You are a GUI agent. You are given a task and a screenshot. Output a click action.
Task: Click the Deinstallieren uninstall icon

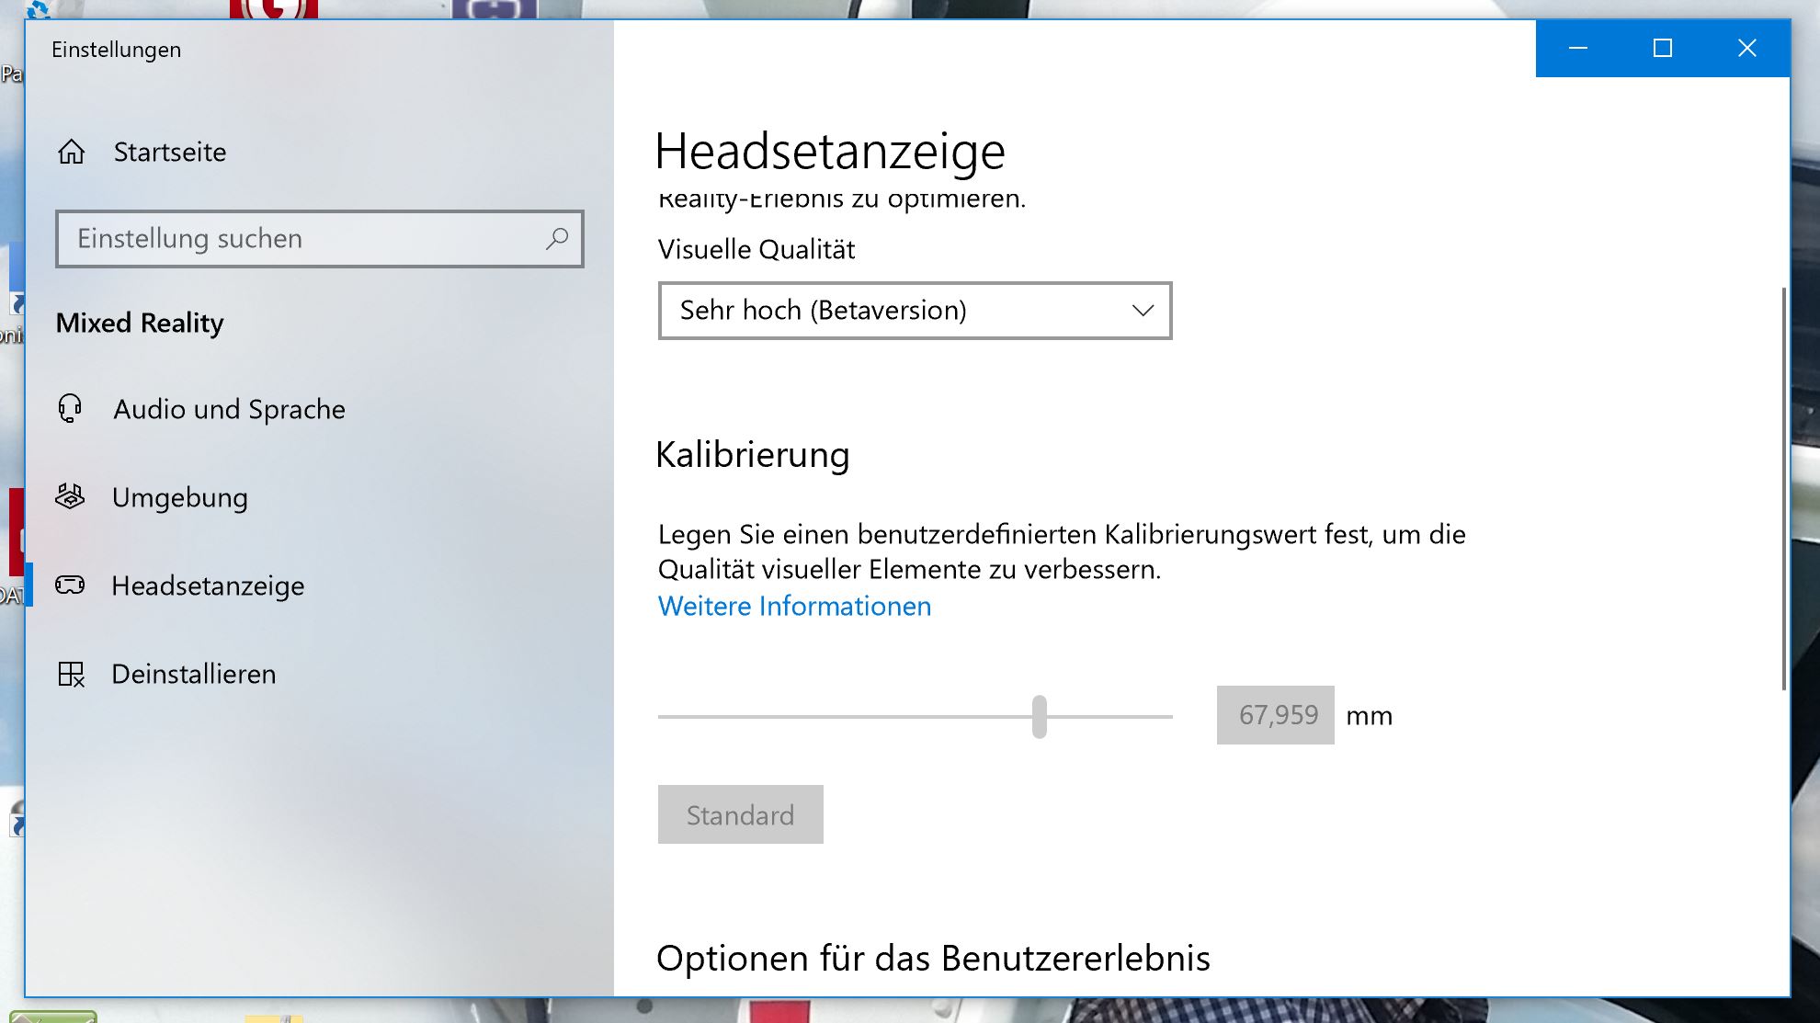click(71, 674)
